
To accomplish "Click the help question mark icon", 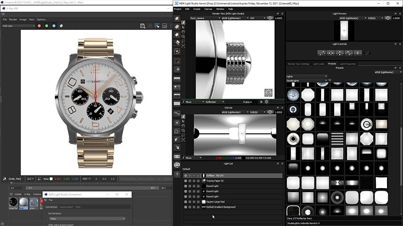I will [177, 174].
